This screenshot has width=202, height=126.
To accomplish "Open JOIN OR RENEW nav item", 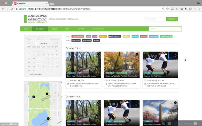I will (x=98, y=29).
